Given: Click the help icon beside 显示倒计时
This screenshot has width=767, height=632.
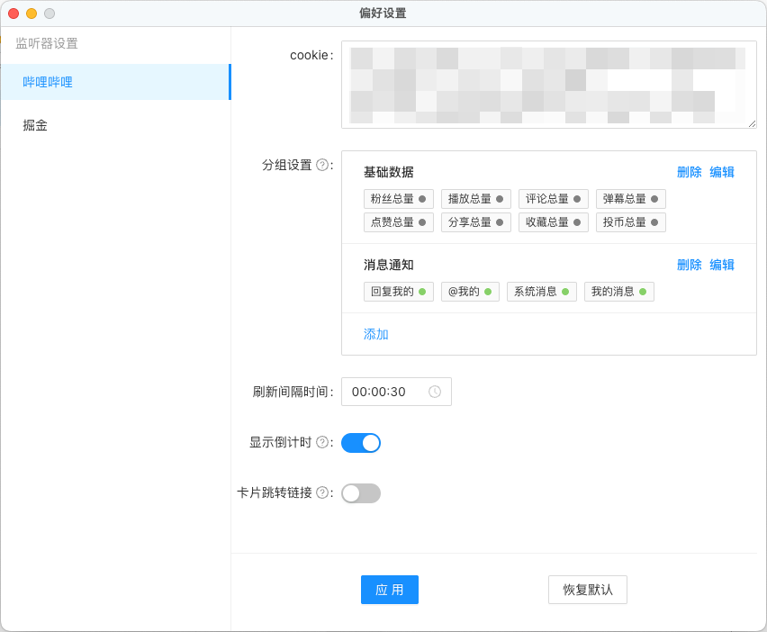Looking at the screenshot, I should click(x=322, y=442).
